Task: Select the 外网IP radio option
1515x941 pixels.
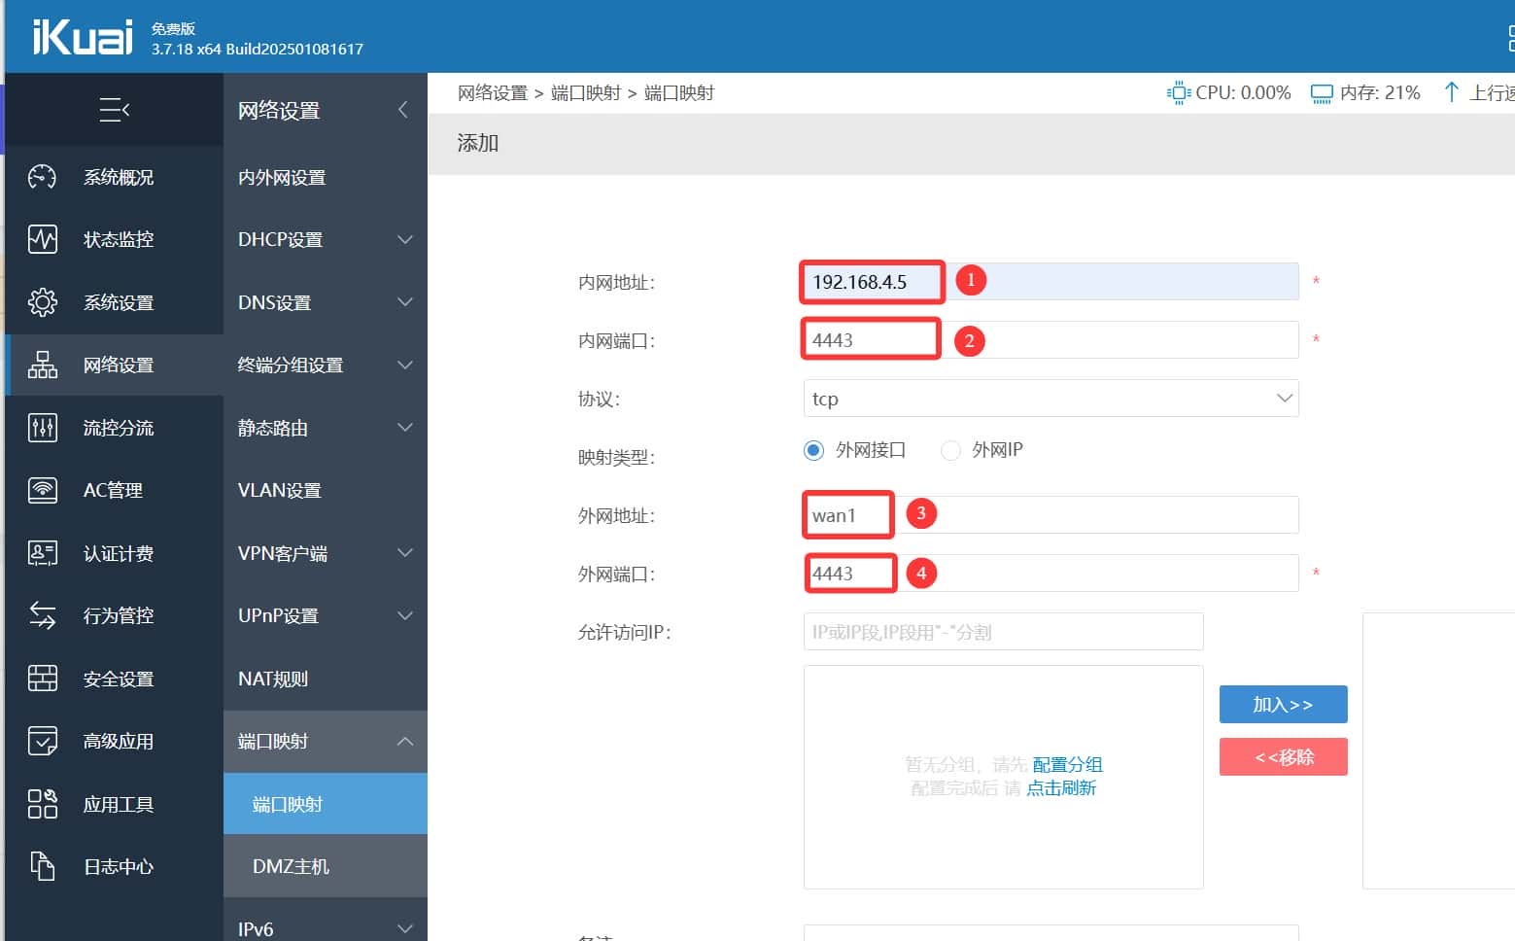Action: click(x=950, y=450)
